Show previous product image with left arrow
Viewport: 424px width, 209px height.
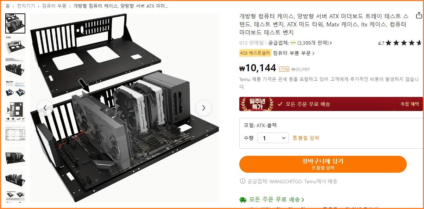coord(45,108)
